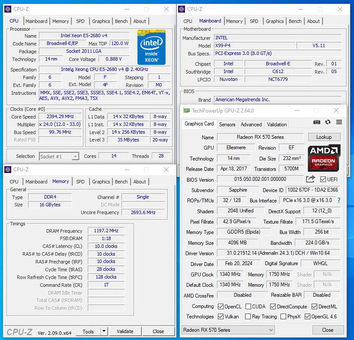
Task: Open the SPD tab in the Memory window
Action: tap(80, 182)
